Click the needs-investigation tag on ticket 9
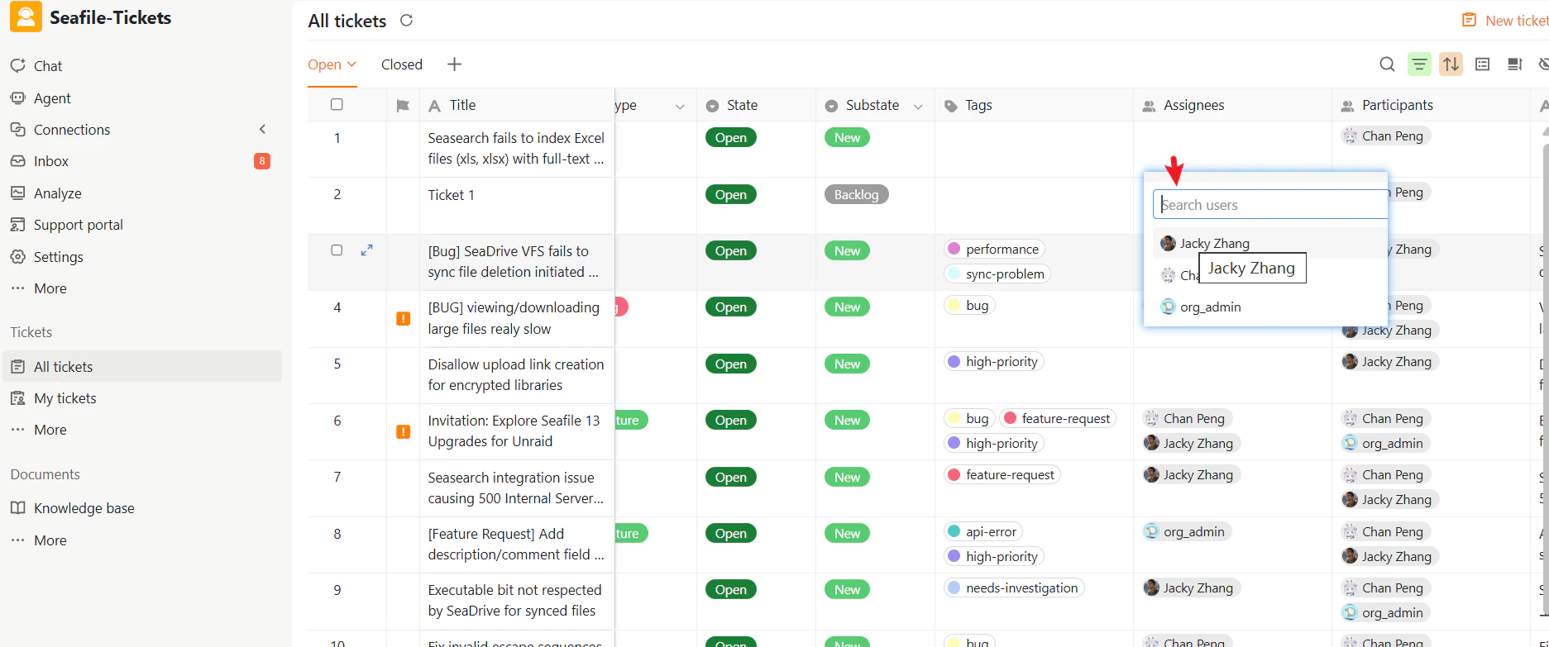 point(1013,588)
